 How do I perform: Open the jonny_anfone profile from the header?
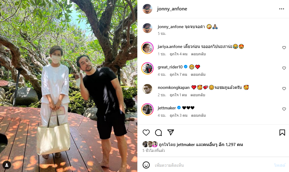click(x=172, y=9)
